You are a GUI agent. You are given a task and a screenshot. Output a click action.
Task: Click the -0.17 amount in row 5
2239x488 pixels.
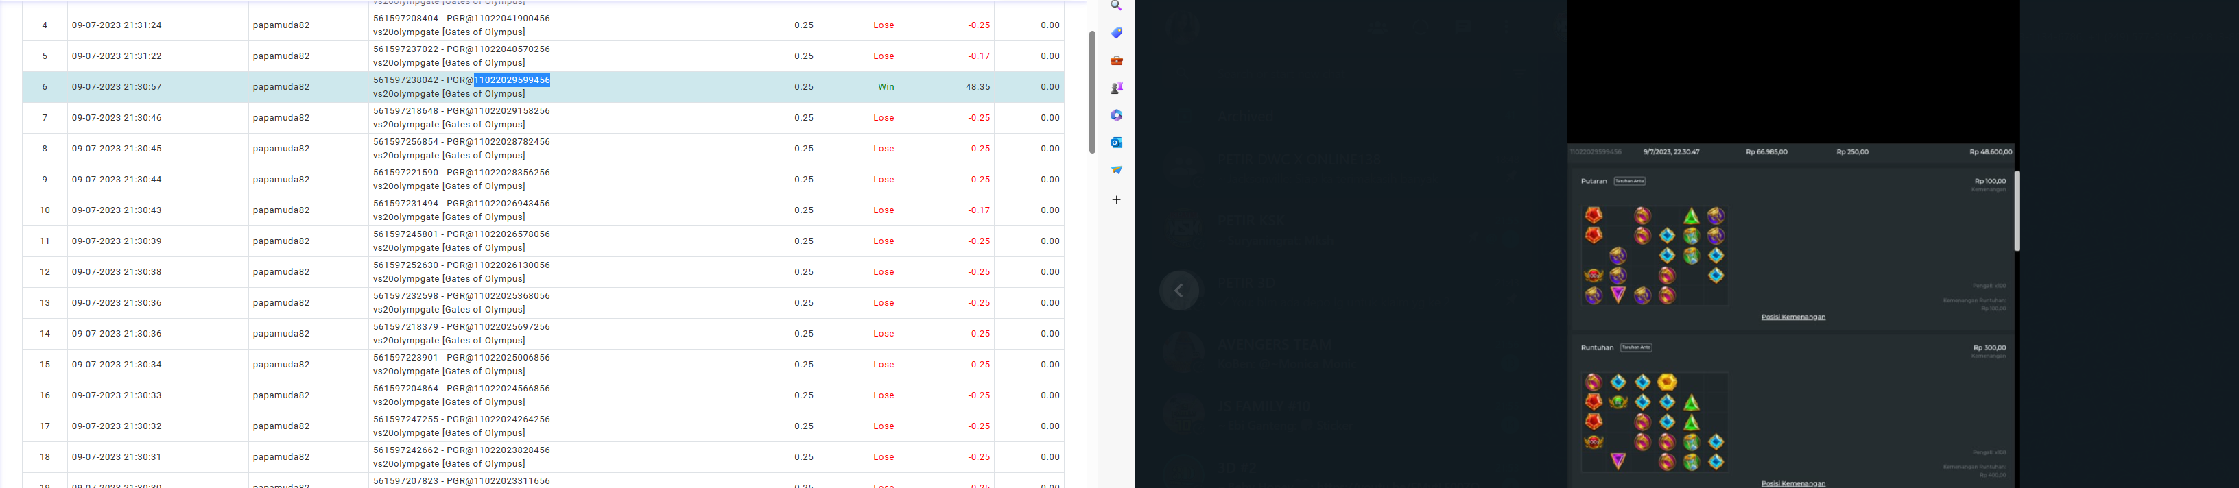[x=979, y=56]
